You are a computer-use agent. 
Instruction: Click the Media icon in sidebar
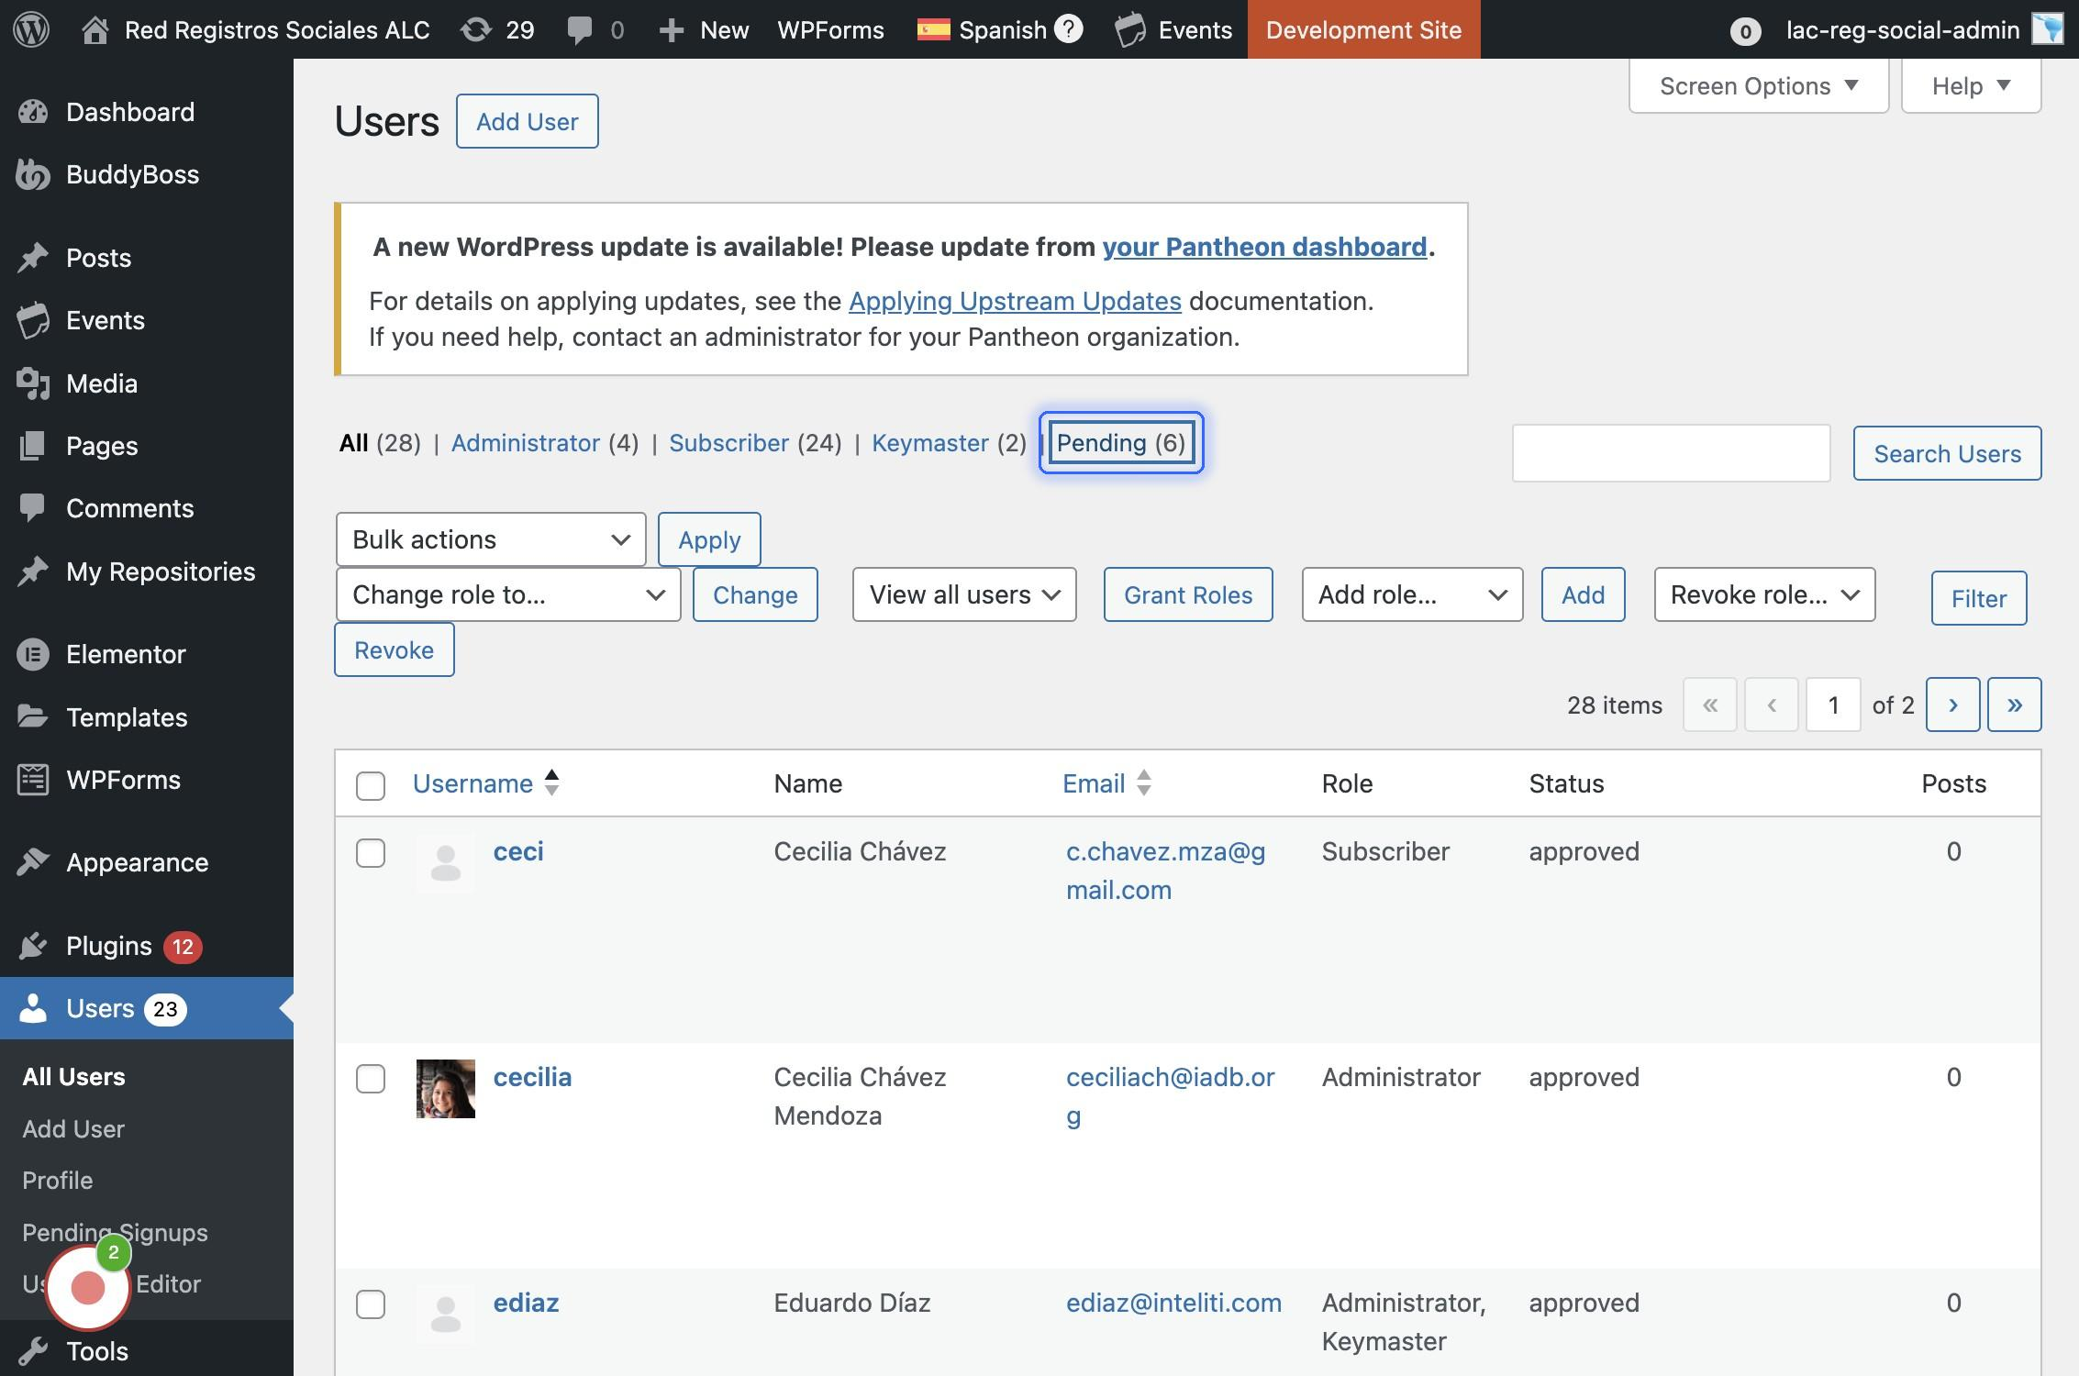click(x=33, y=383)
